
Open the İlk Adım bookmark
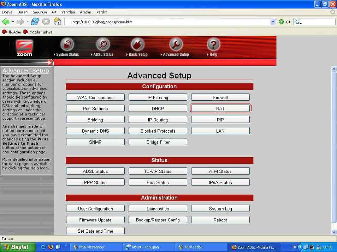click(x=11, y=32)
